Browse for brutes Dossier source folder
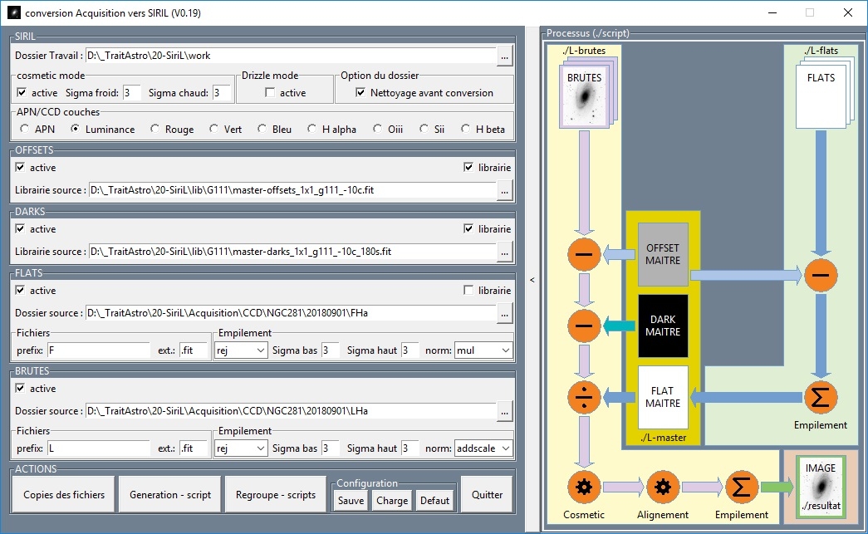This screenshot has width=868, height=534. [x=504, y=411]
